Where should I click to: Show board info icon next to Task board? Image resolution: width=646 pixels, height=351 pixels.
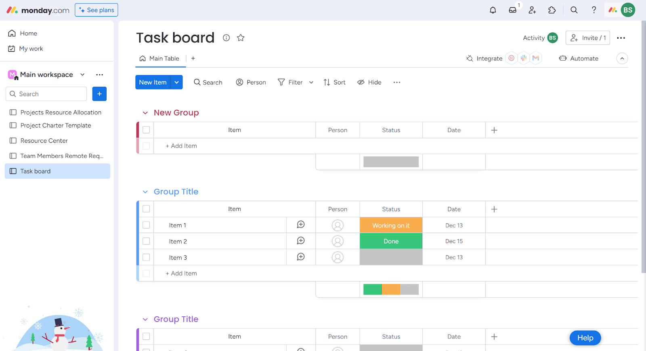point(227,38)
